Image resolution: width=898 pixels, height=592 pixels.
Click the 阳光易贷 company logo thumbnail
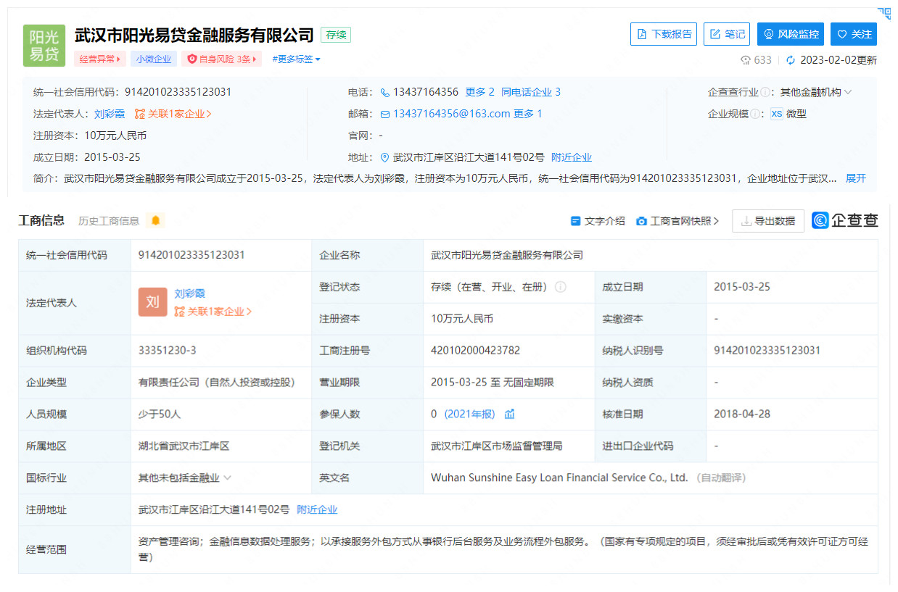point(44,46)
